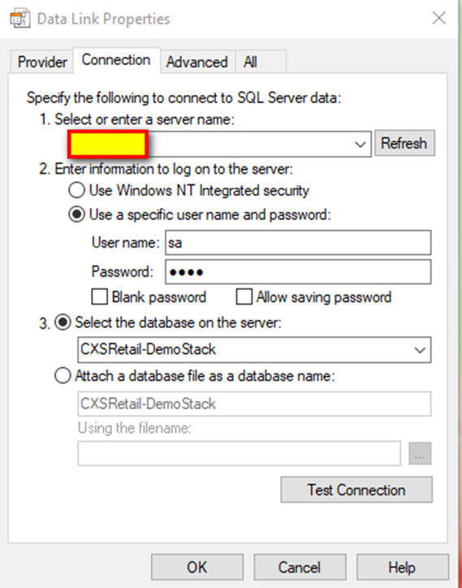
Task: Open the Advanced tab
Action: (197, 62)
